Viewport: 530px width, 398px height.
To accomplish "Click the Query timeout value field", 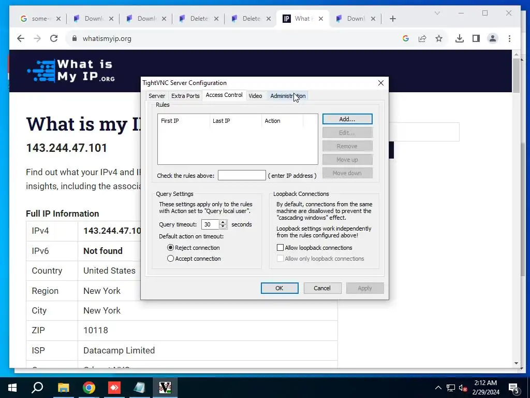I will pyautogui.click(x=210, y=224).
